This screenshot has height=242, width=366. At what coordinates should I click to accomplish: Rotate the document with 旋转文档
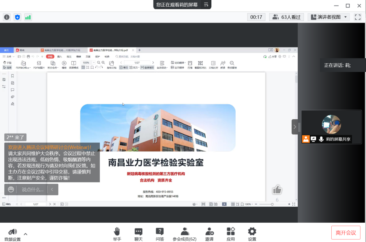pyautogui.click(x=112, y=64)
